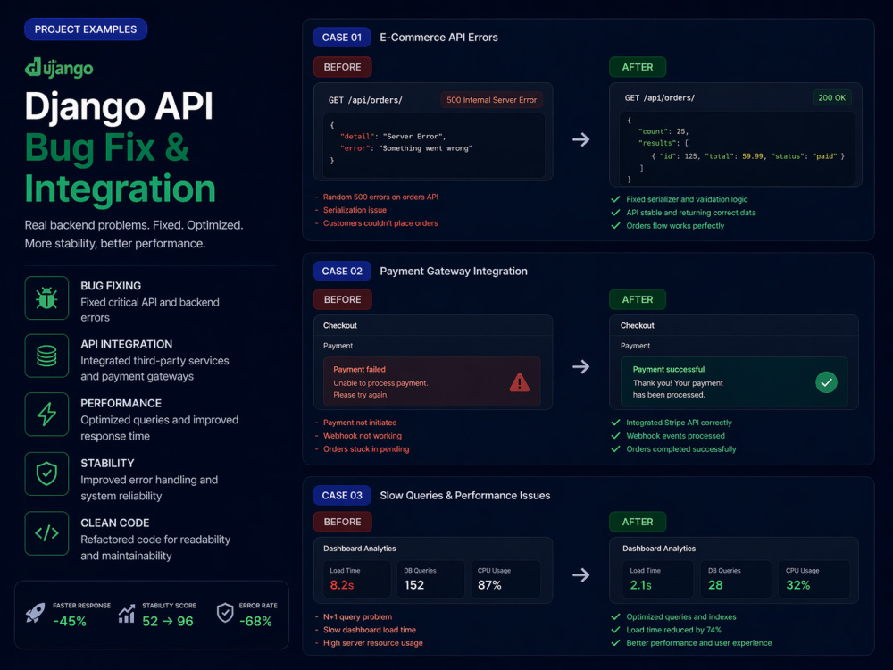Click the shield check STABILITY icon
Screen dimensions: 893x670
46,474
